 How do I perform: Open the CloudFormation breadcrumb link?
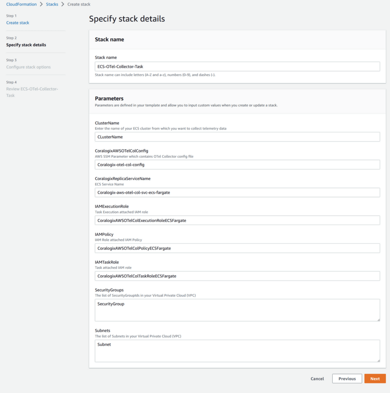(21, 4)
